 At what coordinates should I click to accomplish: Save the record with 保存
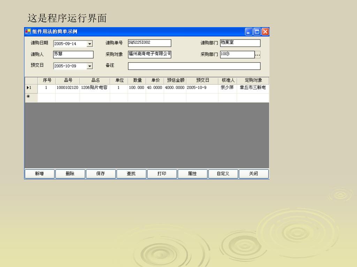click(101, 174)
